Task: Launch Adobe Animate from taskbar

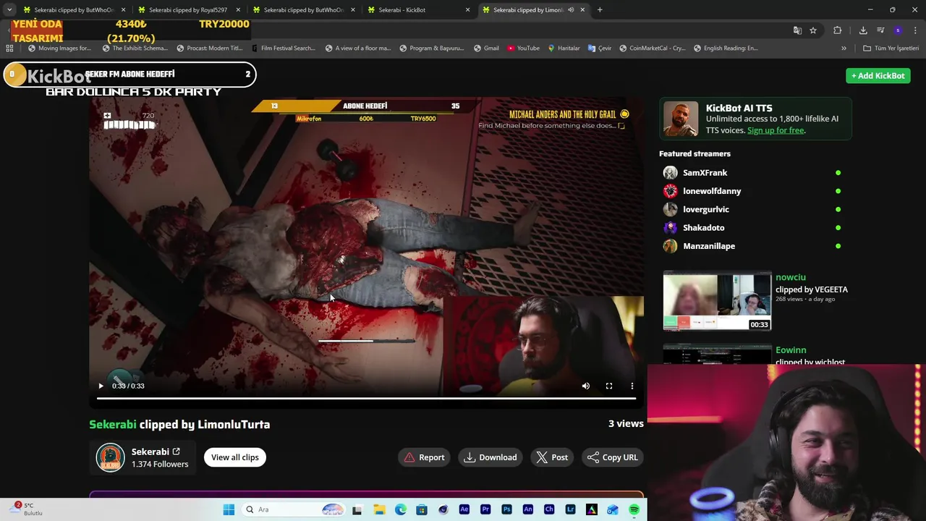Action: pyautogui.click(x=528, y=509)
